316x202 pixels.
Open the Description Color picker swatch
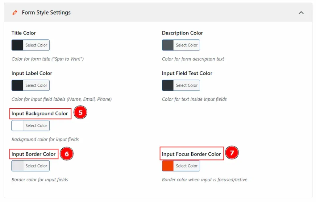pyautogui.click(x=167, y=45)
